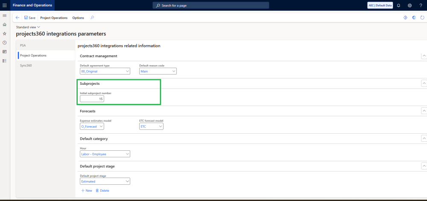Click the New button
This screenshot has width=427, height=201.
pos(87,191)
